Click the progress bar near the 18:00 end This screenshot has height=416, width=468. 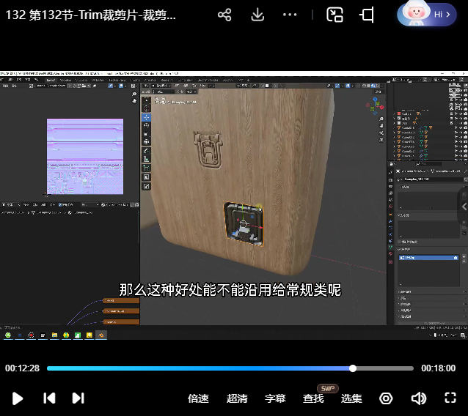click(407, 368)
